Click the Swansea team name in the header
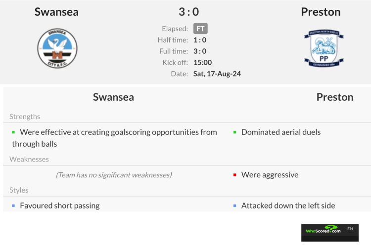The width and height of the screenshot is (371, 247). click(56, 12)
